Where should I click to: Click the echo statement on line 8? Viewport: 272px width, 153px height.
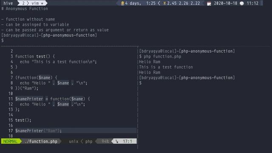54,83
